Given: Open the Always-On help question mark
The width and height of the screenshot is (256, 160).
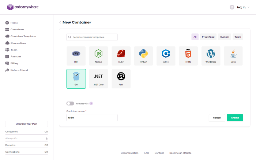Looking at the screenshot, I should [91, 103].
